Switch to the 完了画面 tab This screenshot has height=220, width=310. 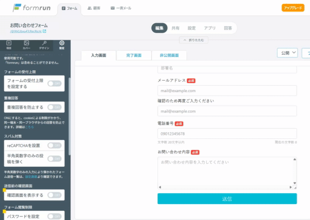[x=133, y=55]
